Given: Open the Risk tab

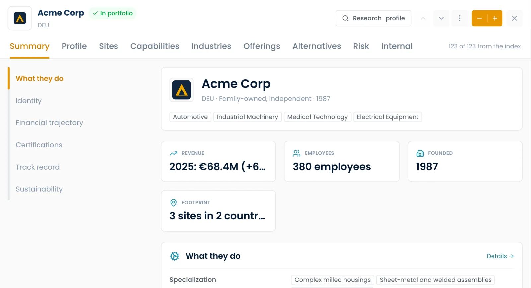Looking at the screenshot, I should (x=361, y=46).
